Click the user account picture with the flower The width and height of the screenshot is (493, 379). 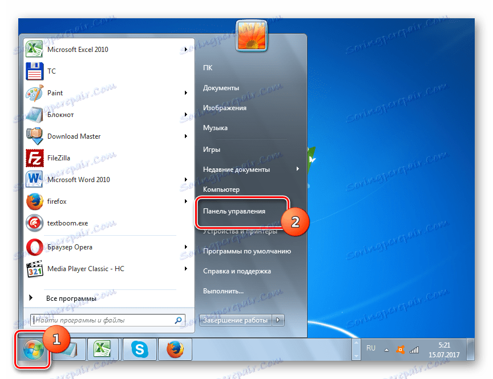pos(251,35)
